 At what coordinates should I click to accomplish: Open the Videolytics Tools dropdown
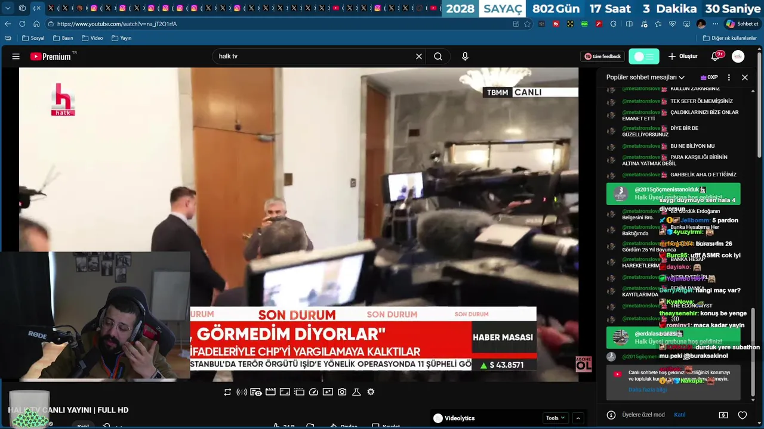tap(555, 418)
